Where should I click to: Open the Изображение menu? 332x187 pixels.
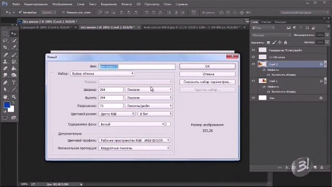(x=62, y=4)
